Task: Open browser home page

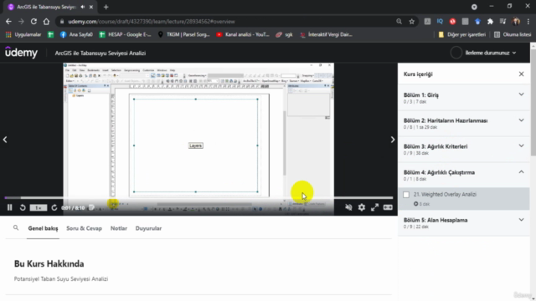Action: (46, 22)
